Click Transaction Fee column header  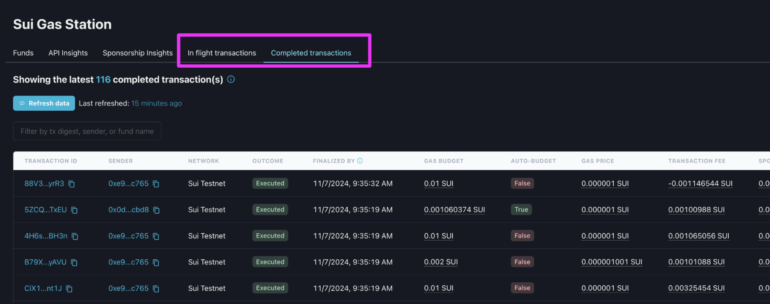697,161
